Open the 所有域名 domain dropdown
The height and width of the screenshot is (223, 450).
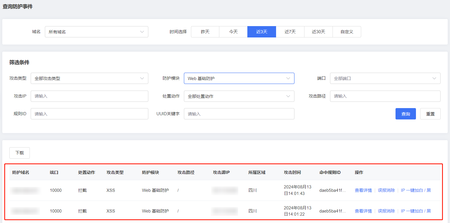[x=96, y=32]
